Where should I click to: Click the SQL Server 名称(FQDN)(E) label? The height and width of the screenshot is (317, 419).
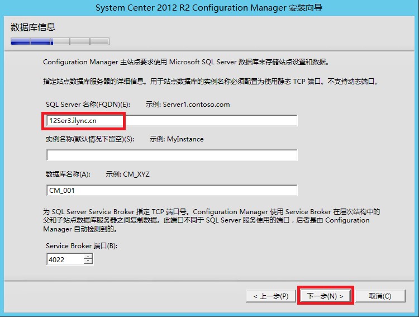pyautogui.click(x=88, y=105)
